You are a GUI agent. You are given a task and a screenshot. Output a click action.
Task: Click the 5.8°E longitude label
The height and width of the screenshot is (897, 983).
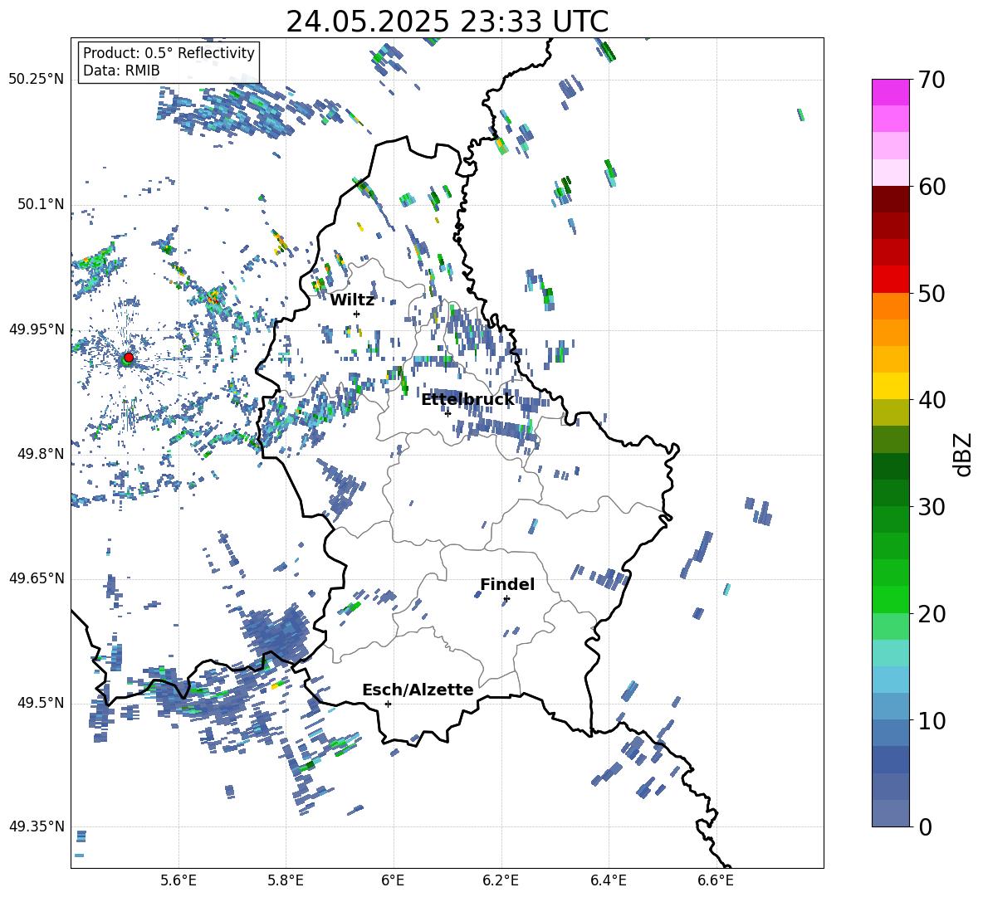tap(286, 881)
